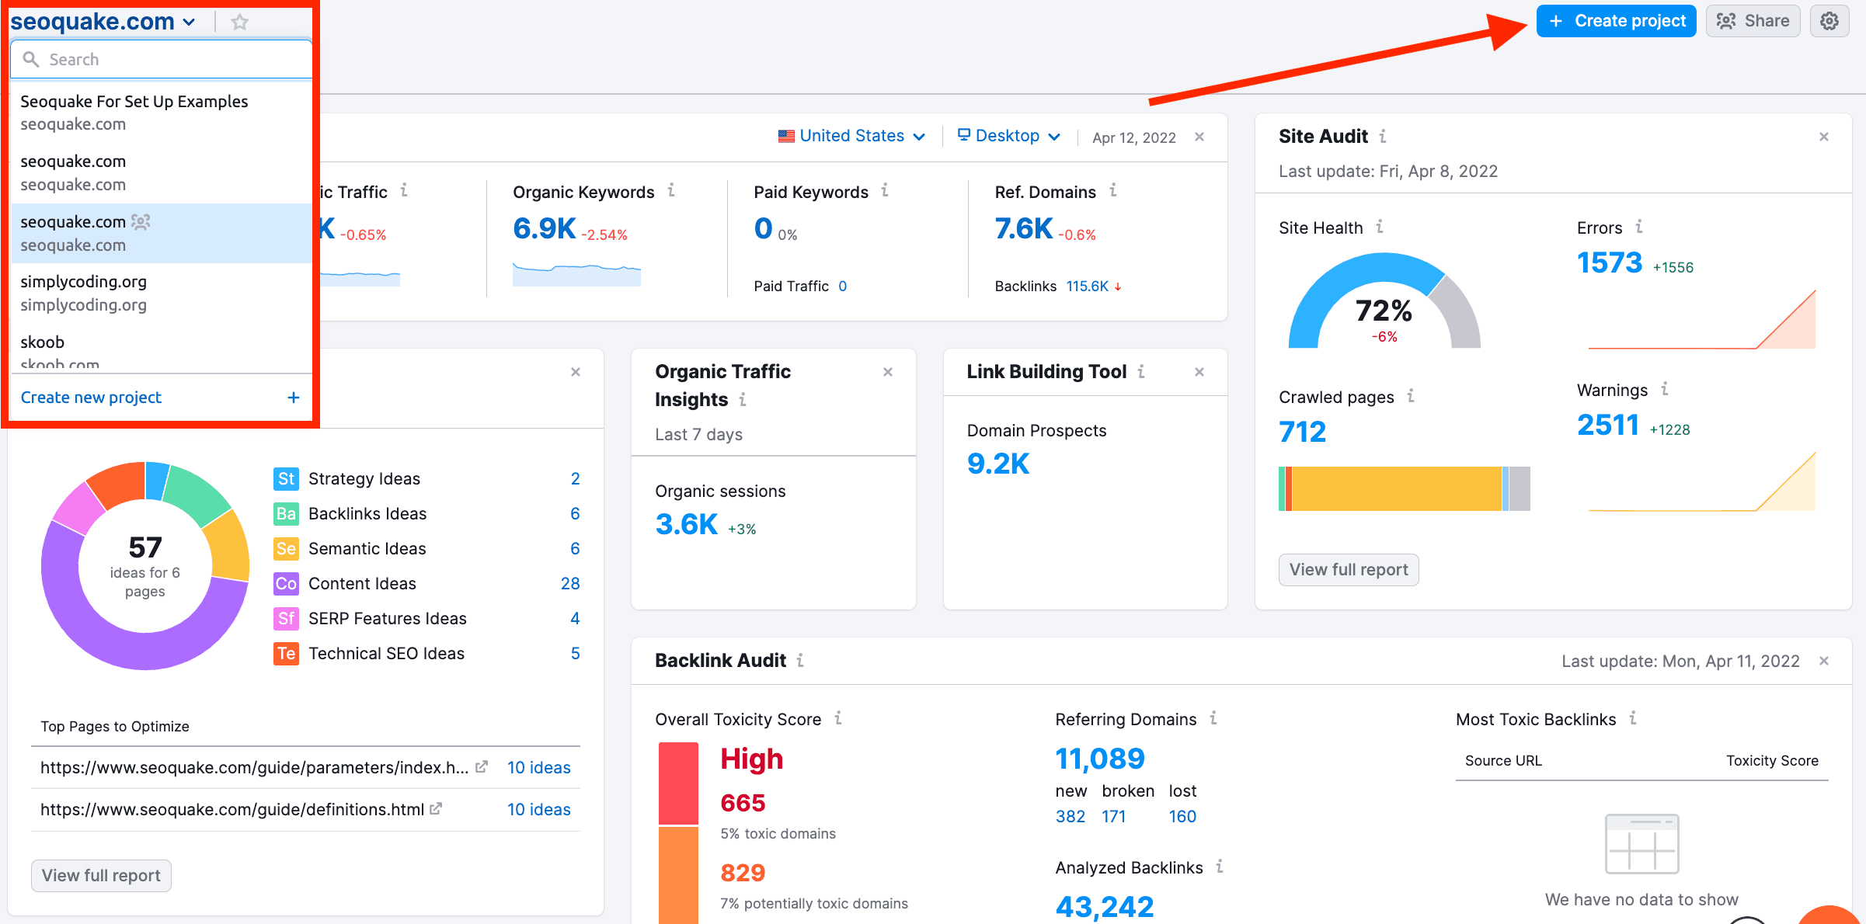This screenshot has width=1866, height=924.
Task: Click the 9.2K Domain Prospects value
Action: pos(998,464)
